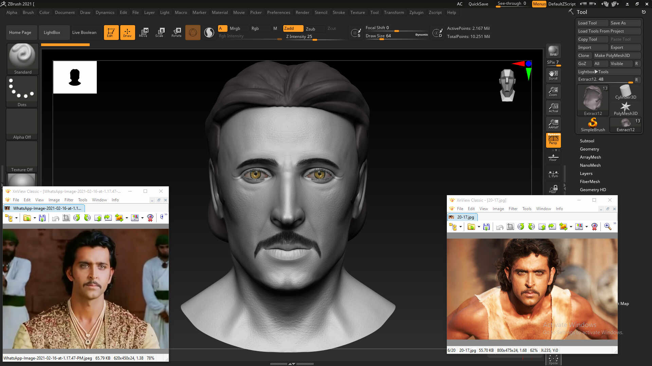The image size is (652, 366).
Task: Click the Zoom canvas icon
Action: pos(553,91)
